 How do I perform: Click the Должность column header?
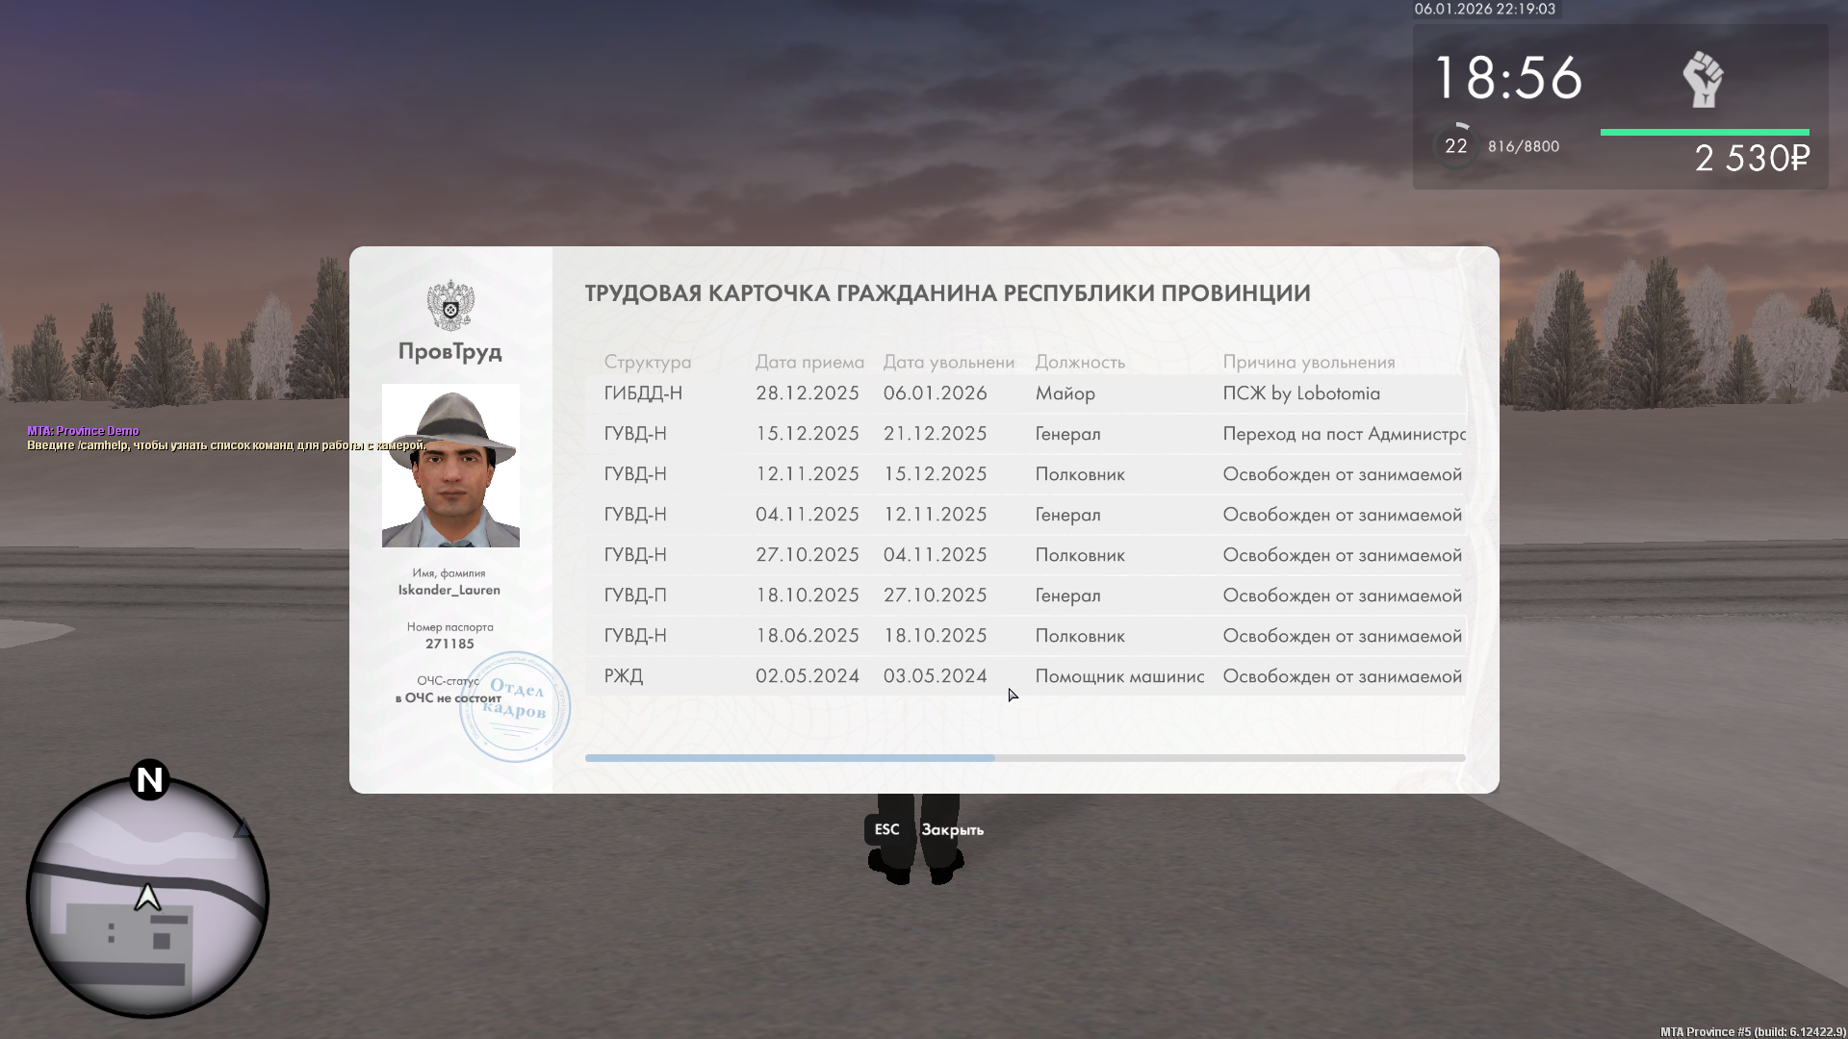[1079, 362]
